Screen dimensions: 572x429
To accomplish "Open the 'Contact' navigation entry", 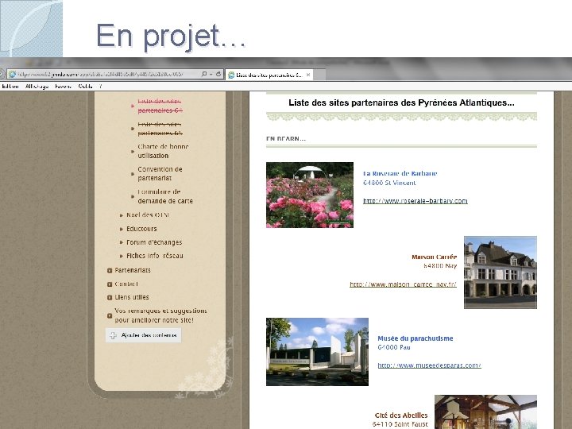I will pos(126,284).
